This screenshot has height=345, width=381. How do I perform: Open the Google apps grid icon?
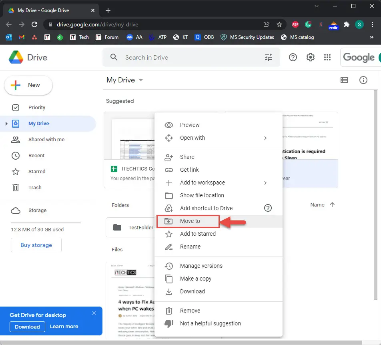click(327, 57)
